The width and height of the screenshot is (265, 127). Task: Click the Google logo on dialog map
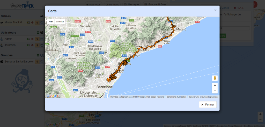(52, 95)
